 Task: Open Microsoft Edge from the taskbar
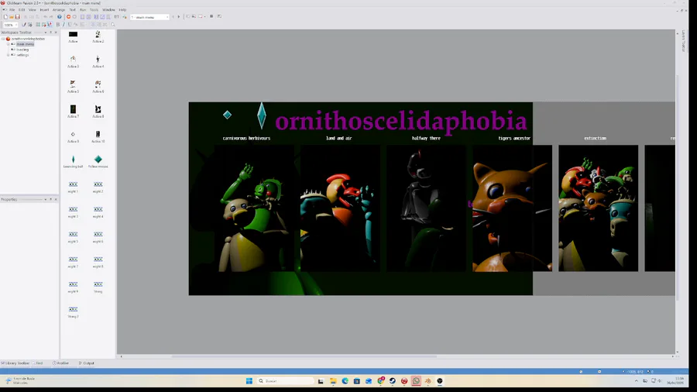(345, 381)
